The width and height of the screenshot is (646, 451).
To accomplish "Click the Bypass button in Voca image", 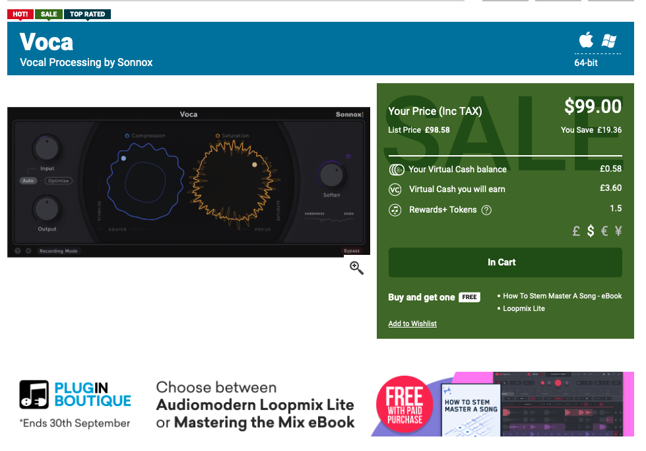I will (352, 251).
